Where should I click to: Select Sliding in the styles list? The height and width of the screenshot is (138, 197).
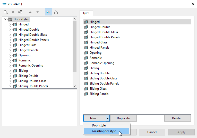click(137, 68)
